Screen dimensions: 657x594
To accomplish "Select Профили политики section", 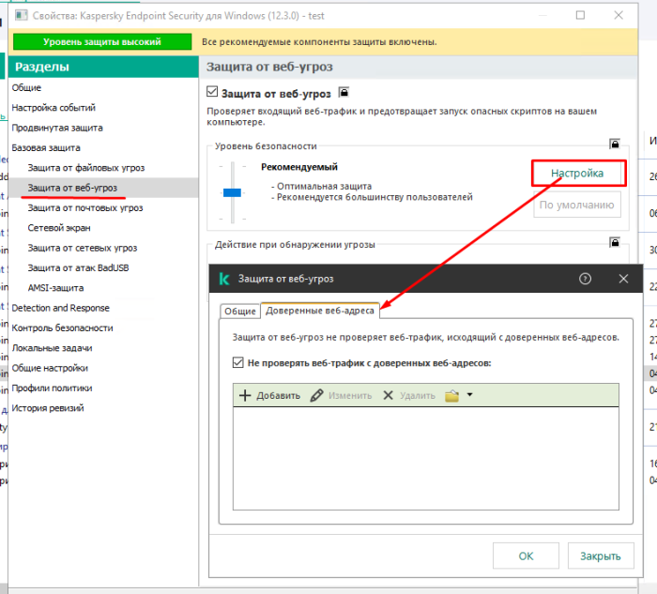I will click(x=52, y=388).
